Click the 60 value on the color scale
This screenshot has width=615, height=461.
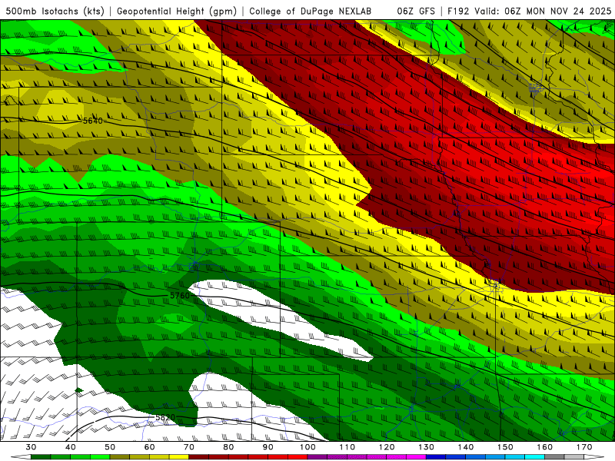tap(149, 447)
